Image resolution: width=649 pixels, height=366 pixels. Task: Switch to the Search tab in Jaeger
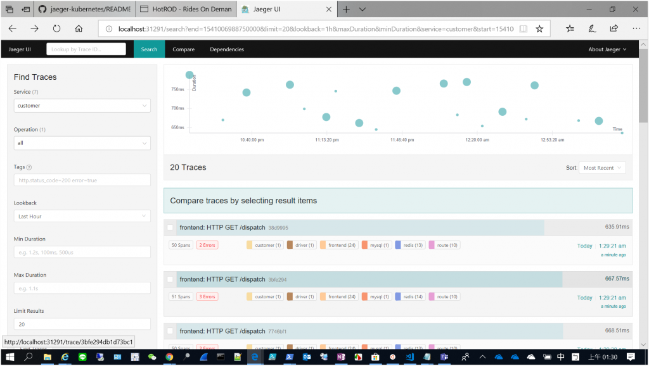pos(149,49)
